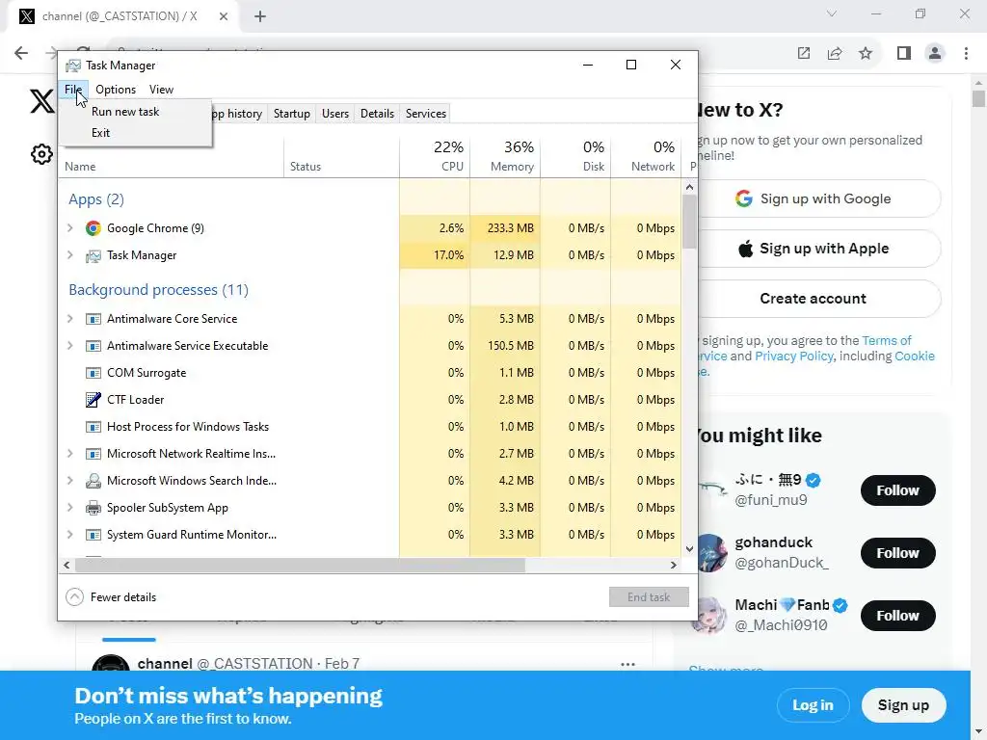Click the Task Manager horizontal scrollbar thumb
Image resolution: width=987 pixels, height=740 pixels.
[301, 565]
